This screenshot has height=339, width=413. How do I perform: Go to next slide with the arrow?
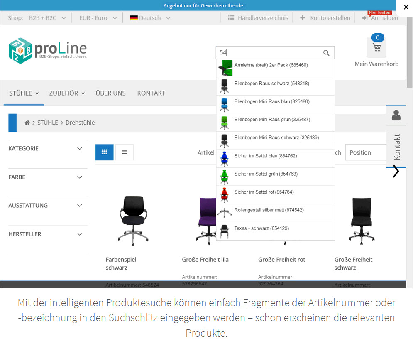(x=396, y=171)
